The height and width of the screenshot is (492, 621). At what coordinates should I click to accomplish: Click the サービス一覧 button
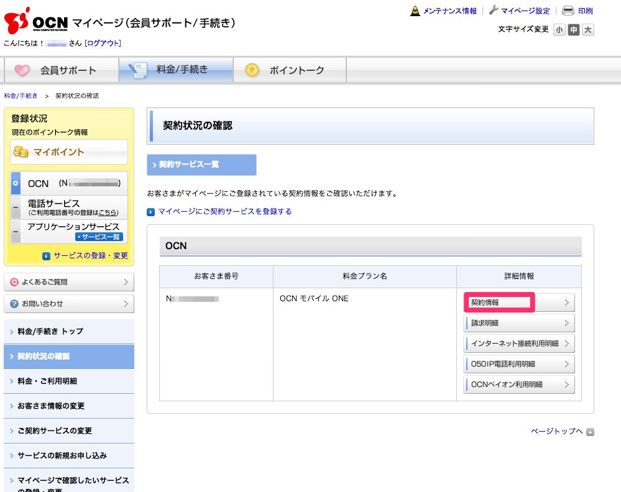[x=99, y=237]
